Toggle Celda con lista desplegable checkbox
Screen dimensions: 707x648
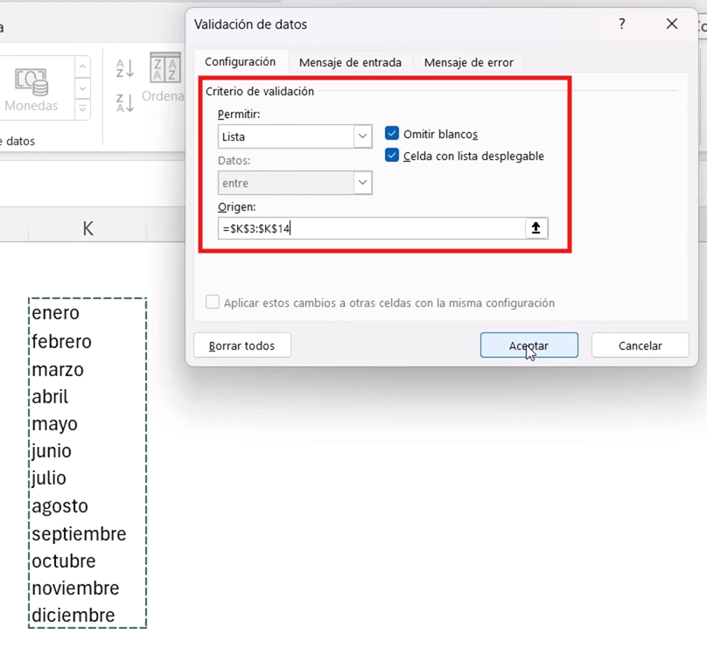[392, 156]
